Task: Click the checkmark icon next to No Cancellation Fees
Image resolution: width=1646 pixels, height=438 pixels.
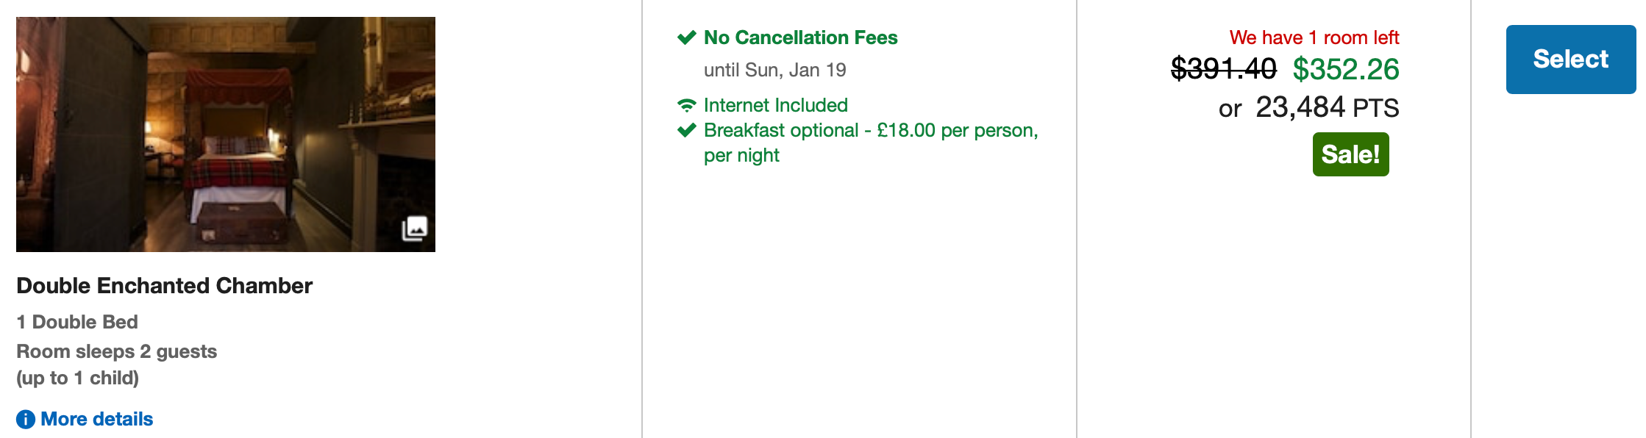Action: (687, 37)
